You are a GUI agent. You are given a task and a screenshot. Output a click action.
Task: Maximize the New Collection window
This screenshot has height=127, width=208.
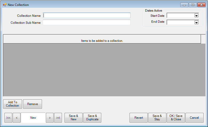(x=193, y=5)
